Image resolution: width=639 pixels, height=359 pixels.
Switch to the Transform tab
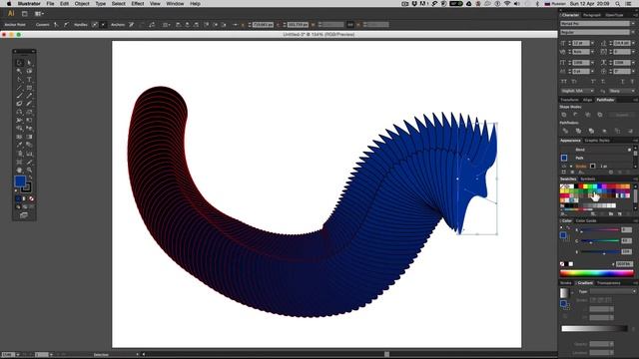pyautogui.click(x=569, y=100)
